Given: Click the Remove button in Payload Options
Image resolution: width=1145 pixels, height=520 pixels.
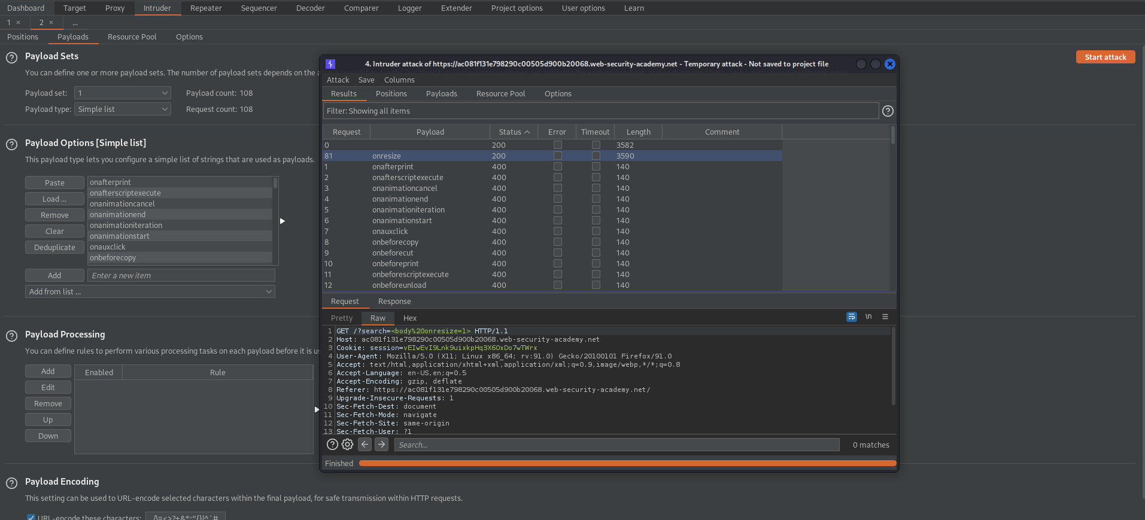Looking at the screenshot, I should pos(54,215).
